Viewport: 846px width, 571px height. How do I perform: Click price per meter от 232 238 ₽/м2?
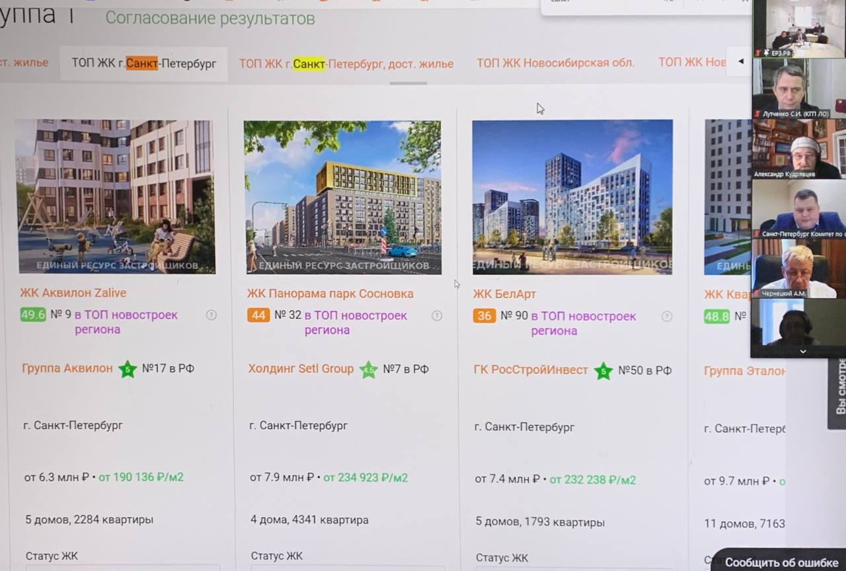click(593, 480)
